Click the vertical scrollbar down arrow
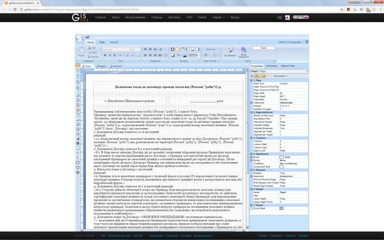The height and width of the screenshot is (240, 384). tap(247, 227)
